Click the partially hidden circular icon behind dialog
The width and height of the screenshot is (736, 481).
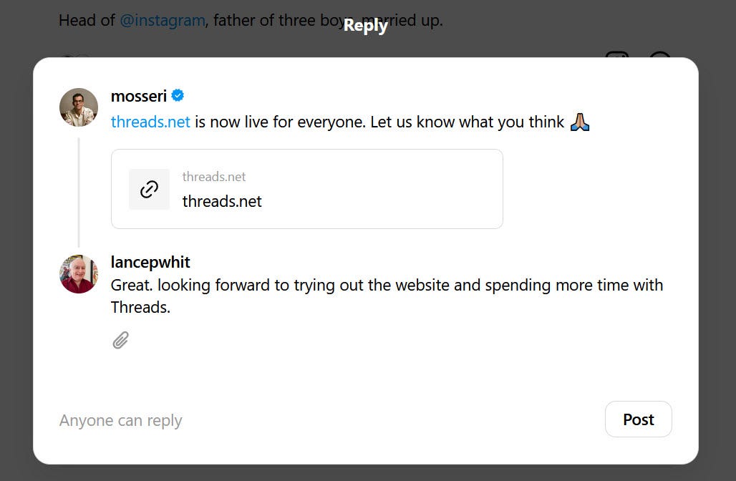tap(659, 54)
